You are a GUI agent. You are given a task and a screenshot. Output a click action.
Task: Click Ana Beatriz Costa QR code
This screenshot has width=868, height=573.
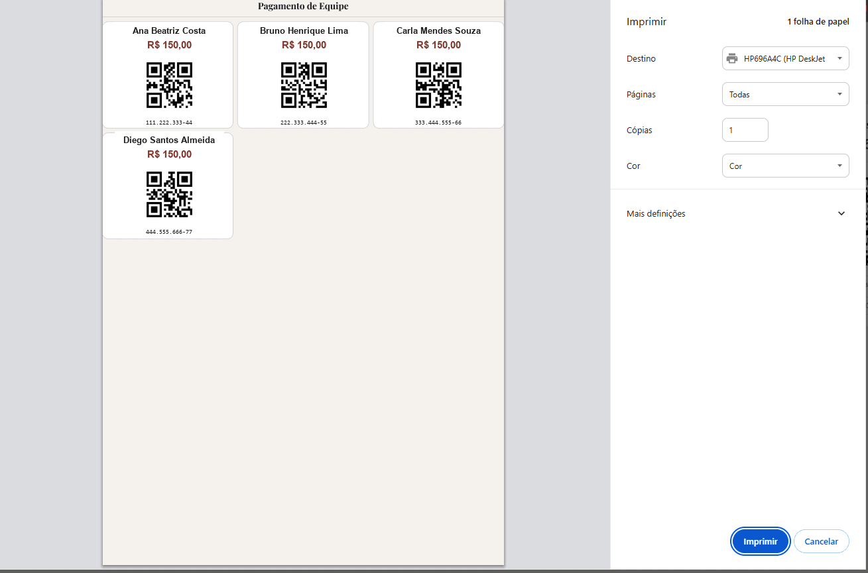[169, 85]
